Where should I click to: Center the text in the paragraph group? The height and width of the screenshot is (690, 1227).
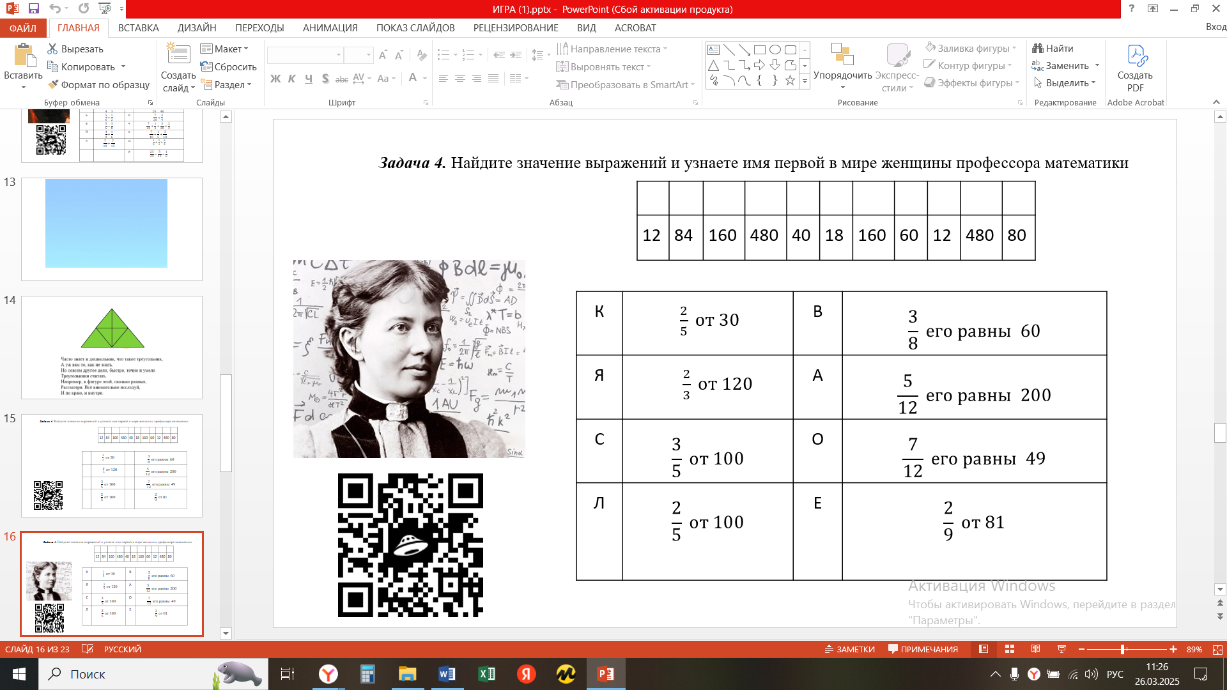click(x=460, y=79)
